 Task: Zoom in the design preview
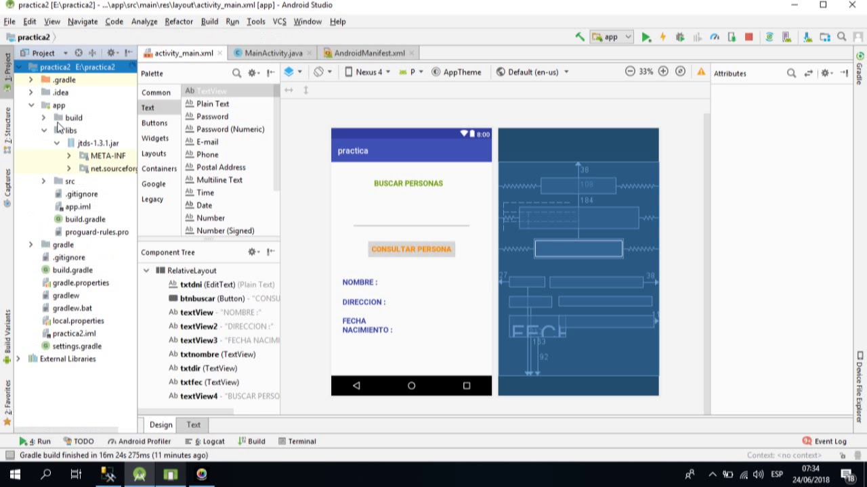point(663,72)
